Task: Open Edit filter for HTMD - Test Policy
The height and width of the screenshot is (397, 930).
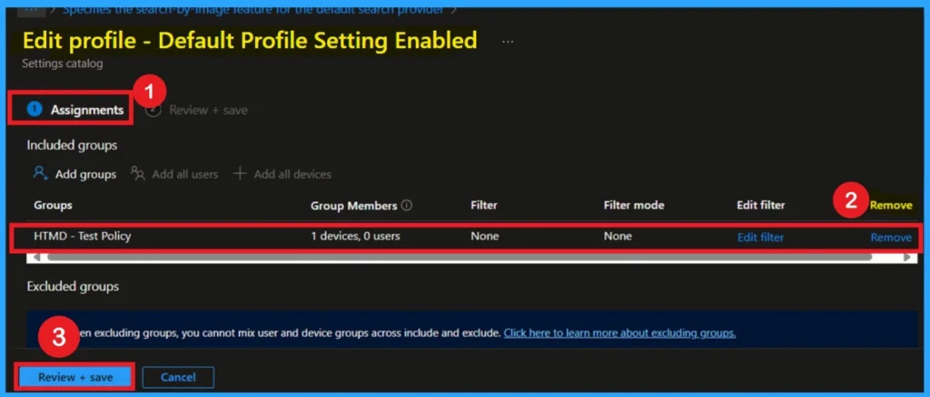Action: pos(760,237)
